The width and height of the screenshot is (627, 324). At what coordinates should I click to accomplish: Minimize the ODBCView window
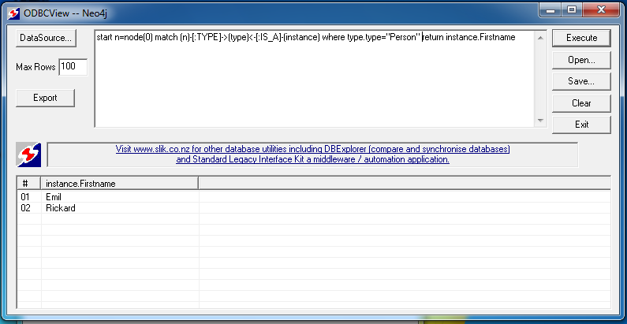click(x=550, y=10)
